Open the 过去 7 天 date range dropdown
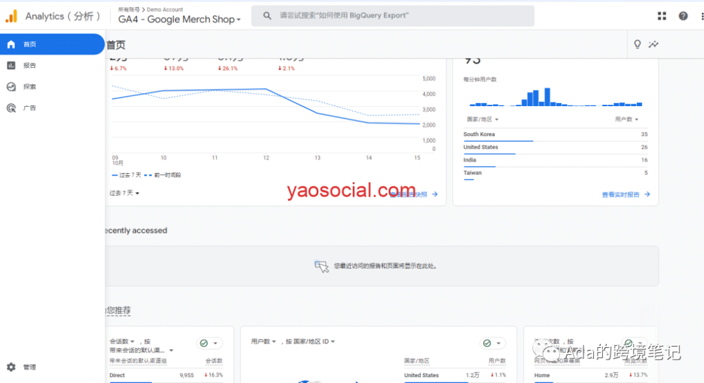Screen dimensions: 704x383 (125, 193)
